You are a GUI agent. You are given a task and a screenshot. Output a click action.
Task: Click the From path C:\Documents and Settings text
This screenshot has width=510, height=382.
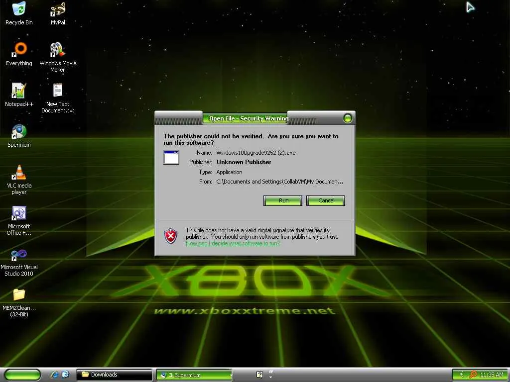[280, 182]
